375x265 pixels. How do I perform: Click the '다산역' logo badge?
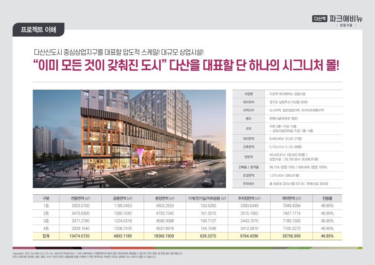(319, 18)
